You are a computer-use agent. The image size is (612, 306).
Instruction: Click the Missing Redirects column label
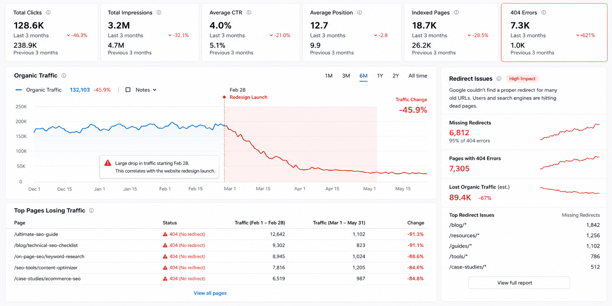[x=581, y=215]
